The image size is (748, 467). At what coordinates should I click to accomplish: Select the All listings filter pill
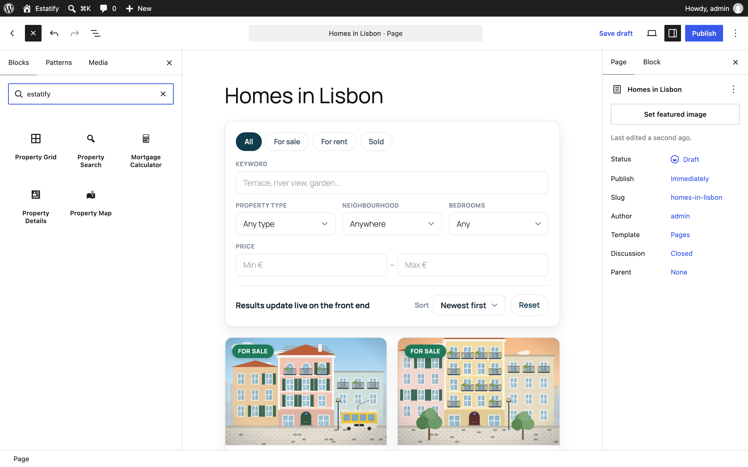249,142
